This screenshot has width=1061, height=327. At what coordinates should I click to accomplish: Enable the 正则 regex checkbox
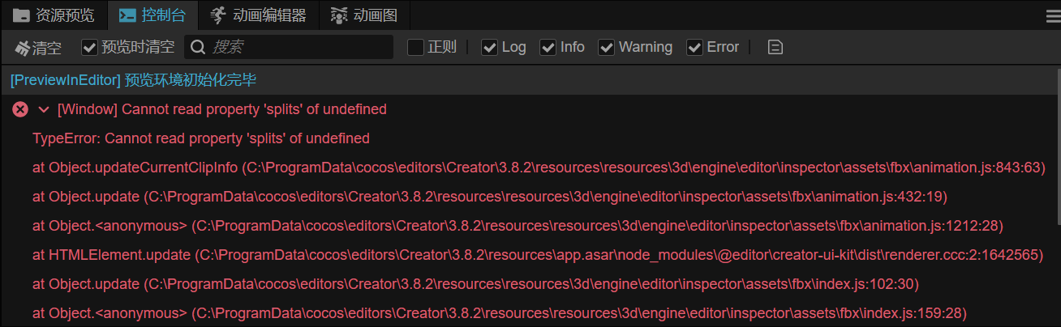click(415, 47)
